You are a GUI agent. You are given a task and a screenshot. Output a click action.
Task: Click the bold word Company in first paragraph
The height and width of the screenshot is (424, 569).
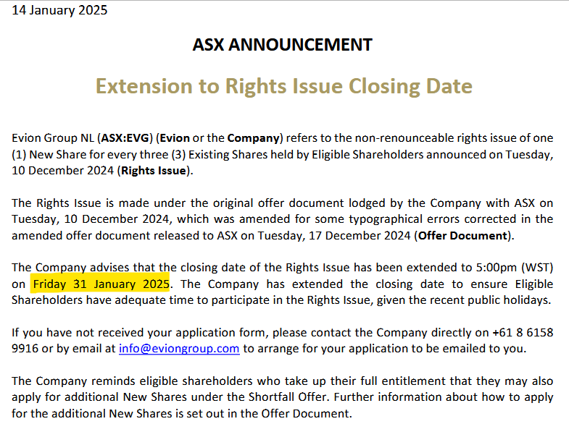[253, 138]
